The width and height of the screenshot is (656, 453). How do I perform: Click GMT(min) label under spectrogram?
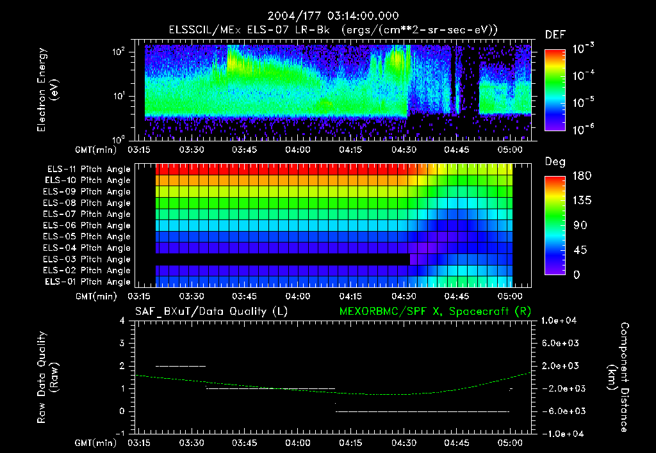[95, 150]
